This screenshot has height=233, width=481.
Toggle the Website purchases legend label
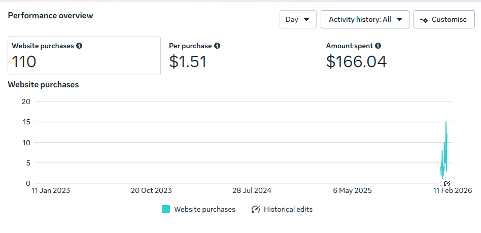pyautogui.click(x=204, y=209)
